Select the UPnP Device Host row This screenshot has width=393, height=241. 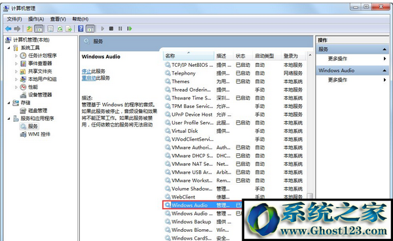coord(235,115)
